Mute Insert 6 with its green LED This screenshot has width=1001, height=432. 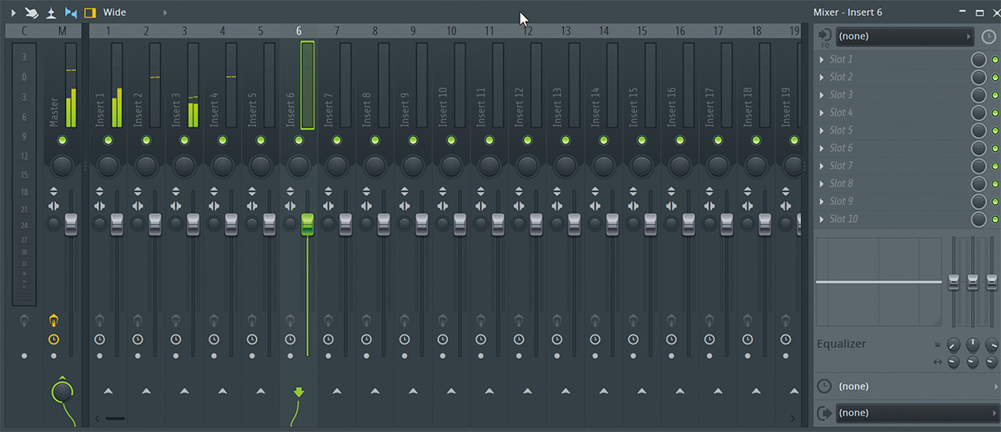pos(299,140)
